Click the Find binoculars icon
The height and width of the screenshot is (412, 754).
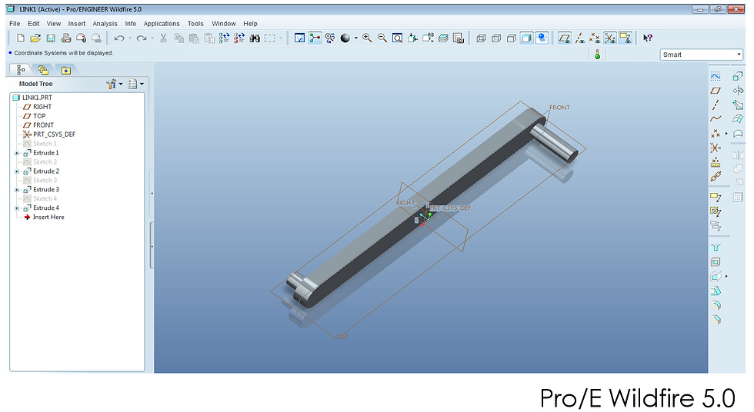[x=255, y=38]
